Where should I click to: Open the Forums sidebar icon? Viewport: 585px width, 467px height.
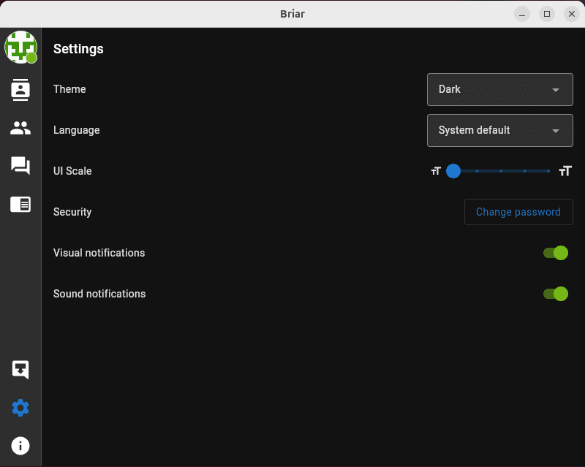[x=20, y=166]
